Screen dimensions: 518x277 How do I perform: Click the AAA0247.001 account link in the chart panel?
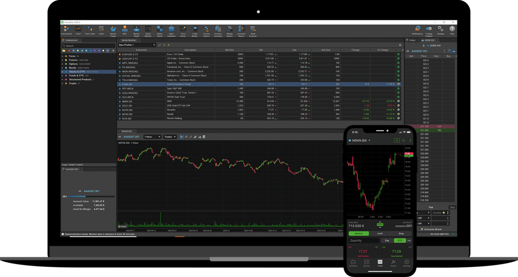(131, 137)
